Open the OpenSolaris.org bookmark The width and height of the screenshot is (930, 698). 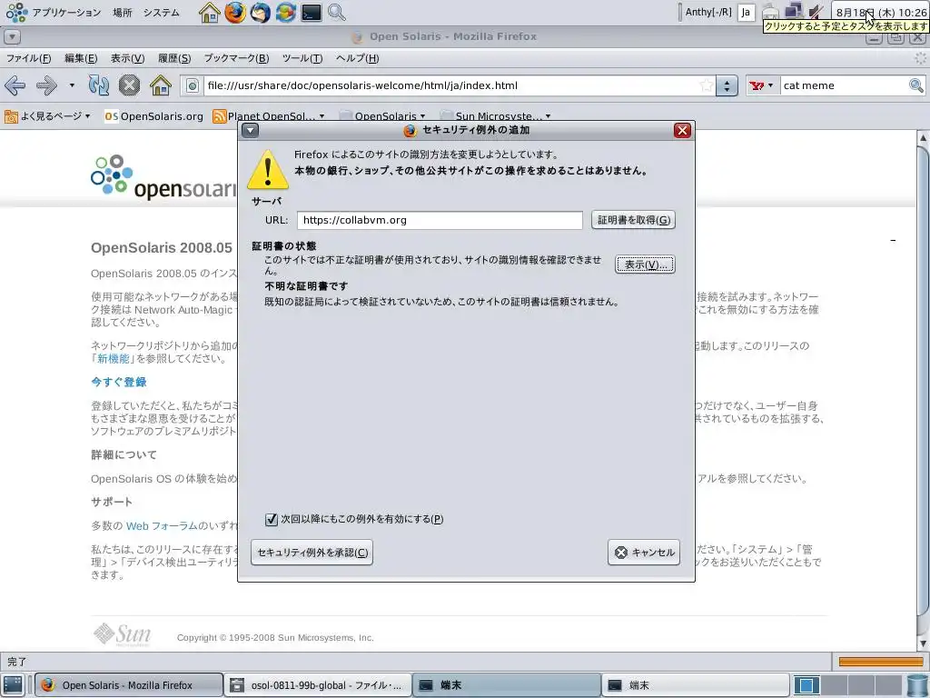tap(153, 116)
